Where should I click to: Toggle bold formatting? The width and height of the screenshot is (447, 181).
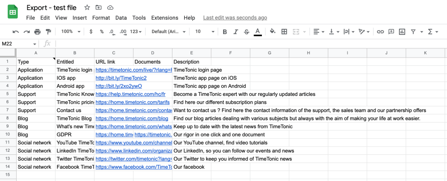tap(225, 32)
